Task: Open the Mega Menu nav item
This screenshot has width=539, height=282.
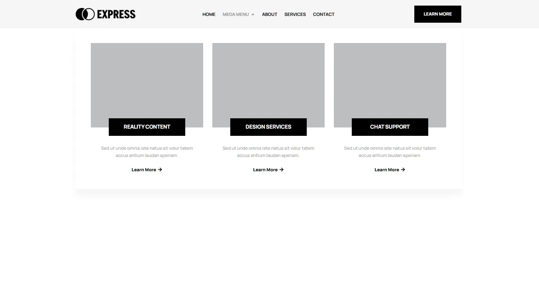Action: (235, 14)
